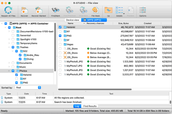Click info icon of 'All file regions' log entry
The height and width of the screenshot is (114, 172).
2,98
